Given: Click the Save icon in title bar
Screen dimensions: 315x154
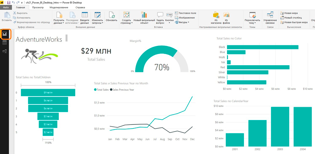Looking at the screenshot, I should click(8, 2).
